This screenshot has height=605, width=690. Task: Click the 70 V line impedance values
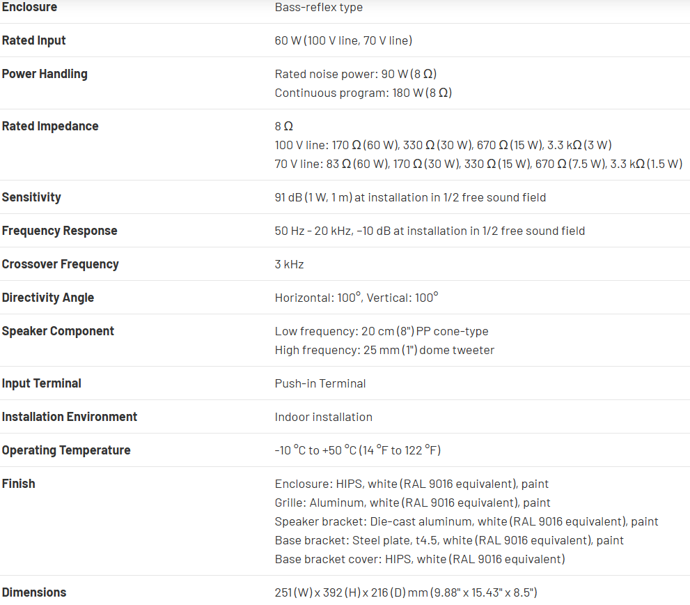pos(478,164)
